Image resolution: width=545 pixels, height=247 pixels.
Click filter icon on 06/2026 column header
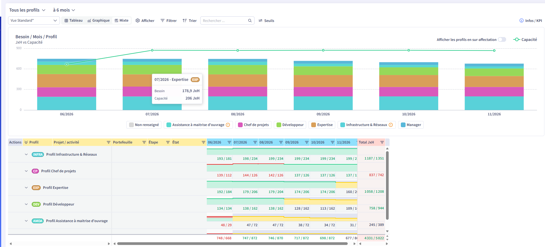coord(229,142)
